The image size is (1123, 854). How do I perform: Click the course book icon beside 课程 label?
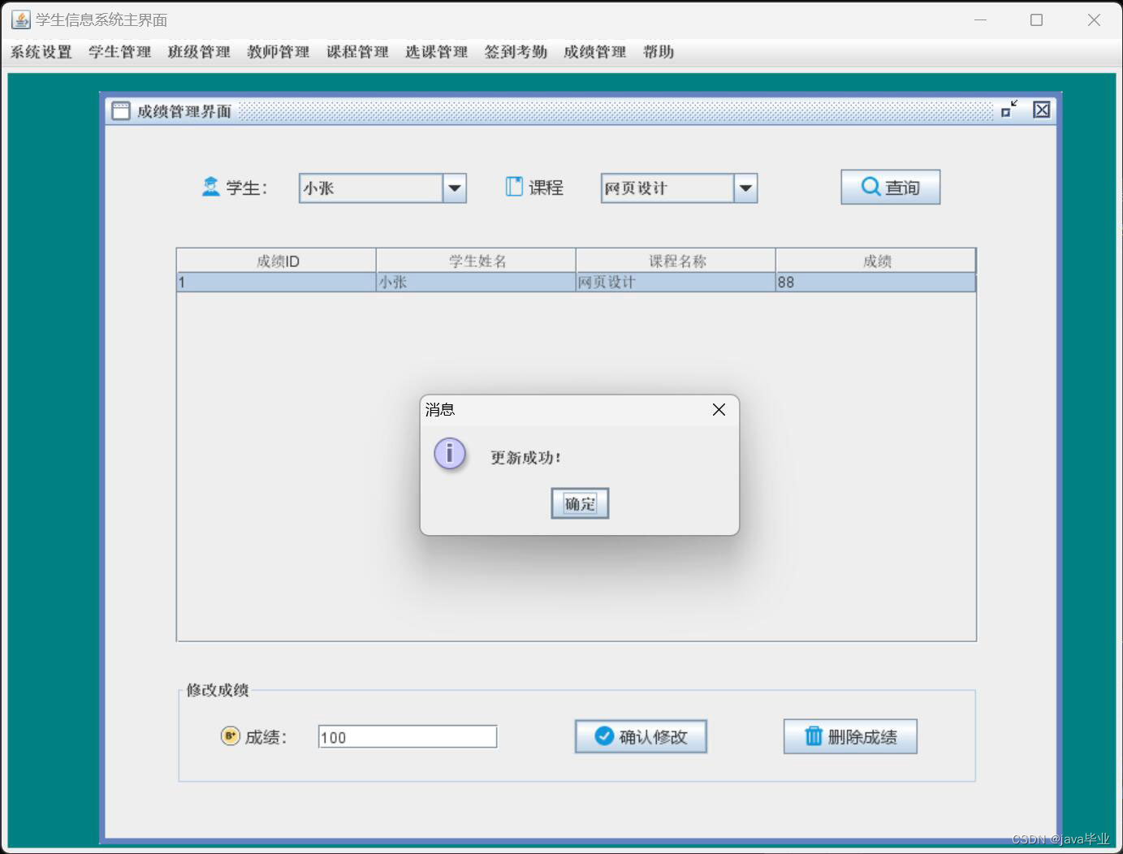tap(513, 186)
